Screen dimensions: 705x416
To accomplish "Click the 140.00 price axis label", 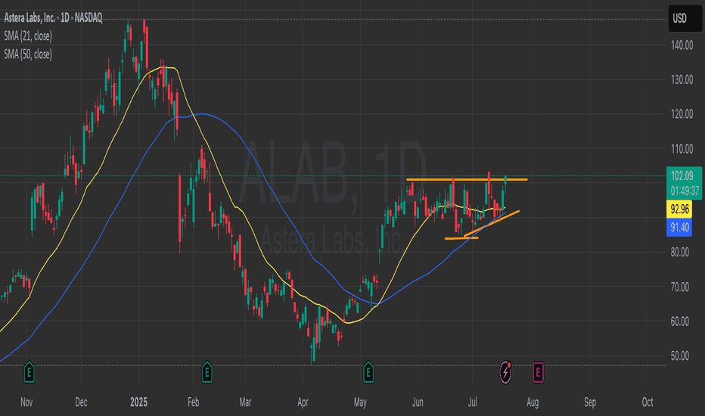I will (x=682, y=45).
